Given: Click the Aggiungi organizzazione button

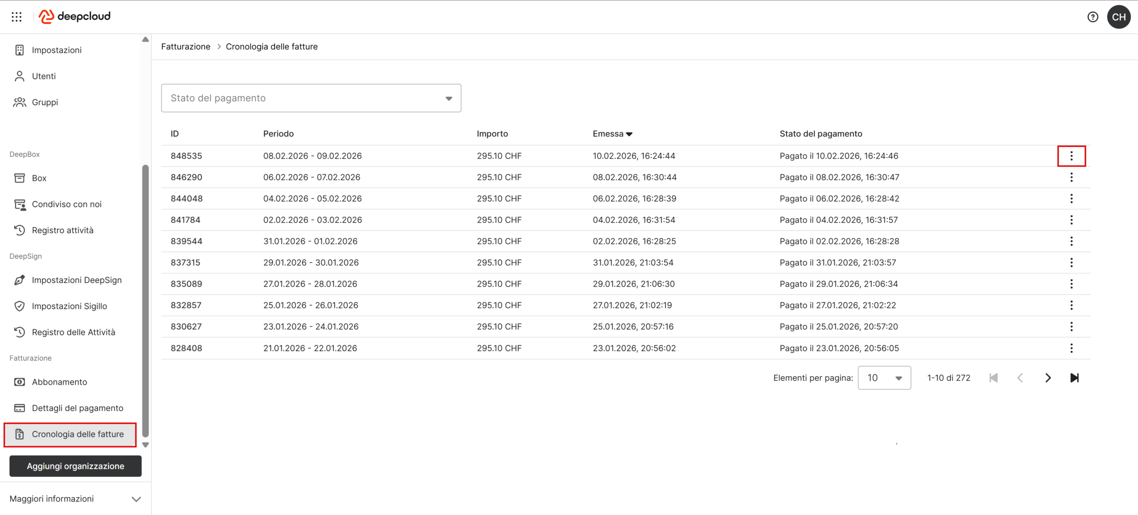Looking at the screenshot, I should (76, 466).
